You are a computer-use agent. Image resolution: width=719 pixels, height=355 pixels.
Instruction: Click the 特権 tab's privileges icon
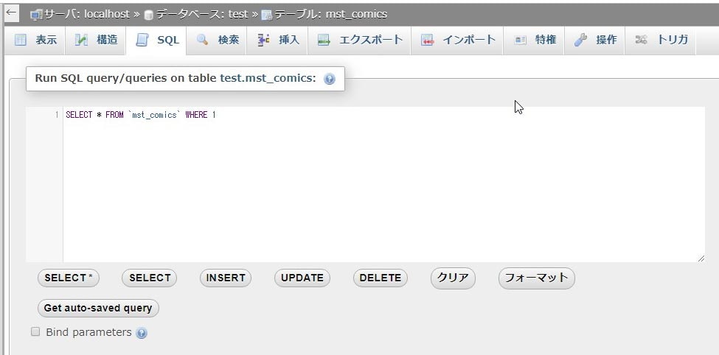(x=521, y=41)
